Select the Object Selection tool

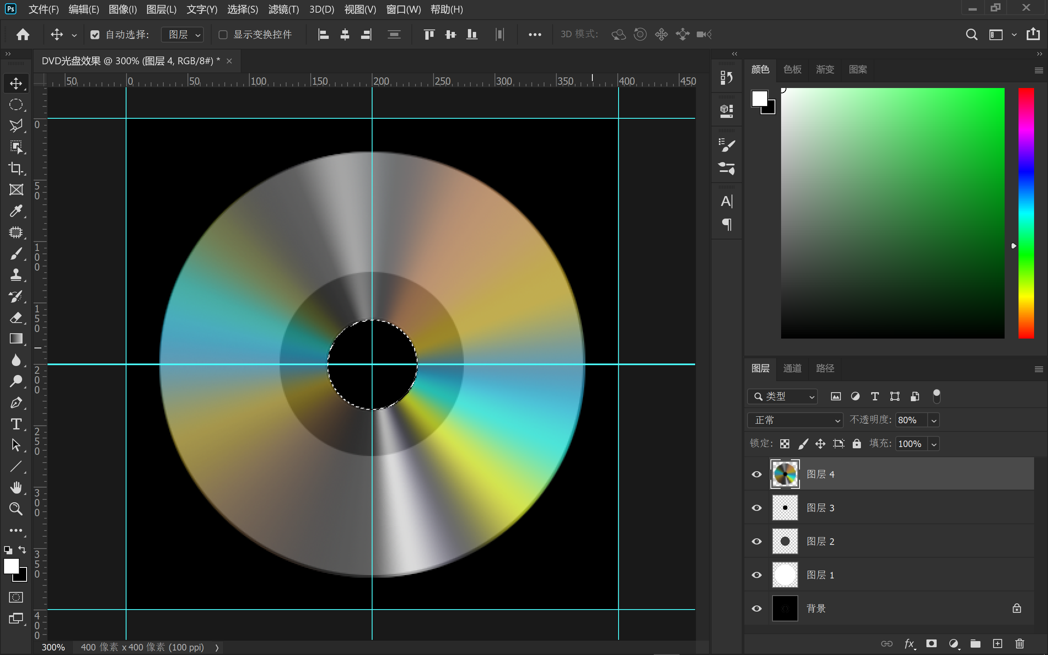point(16,147)
